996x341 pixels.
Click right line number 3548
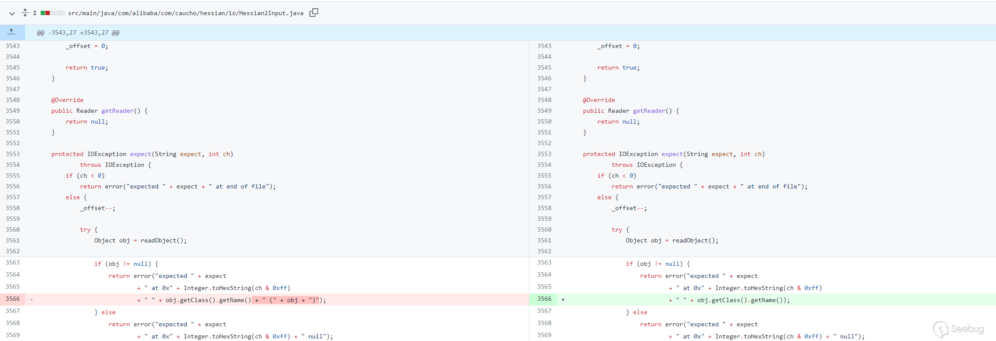(544, 100)
